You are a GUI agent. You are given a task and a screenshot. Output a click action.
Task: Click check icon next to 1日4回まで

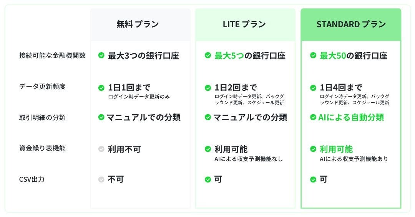(x=313, y=88)
